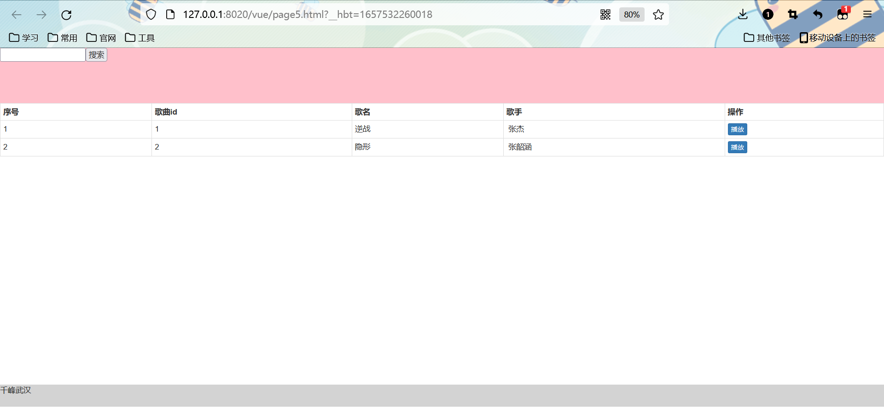The image size is (884, 409).
Task: Open the 官网 bookmarks folder
Action: click(101, 38)
